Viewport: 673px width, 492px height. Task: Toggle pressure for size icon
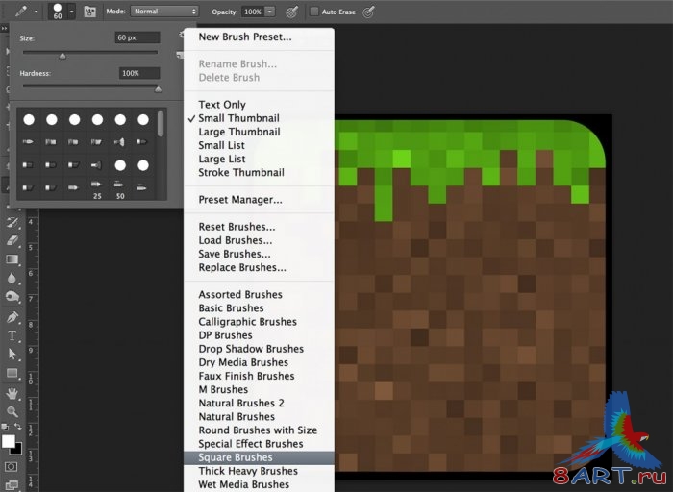368,12
